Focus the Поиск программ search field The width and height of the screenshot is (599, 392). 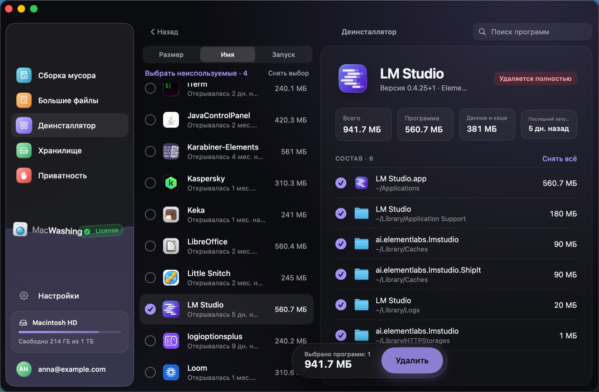532,32
